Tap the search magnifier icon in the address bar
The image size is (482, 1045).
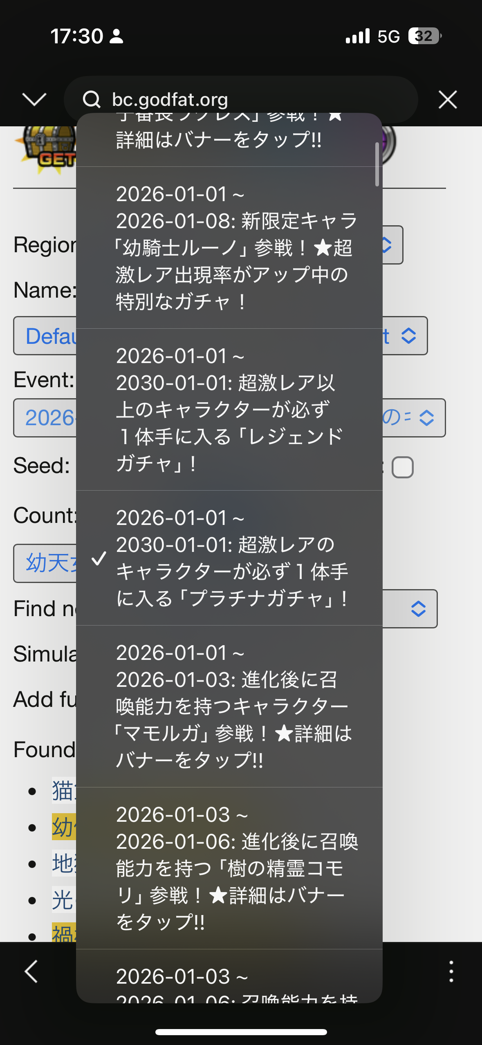92,99
